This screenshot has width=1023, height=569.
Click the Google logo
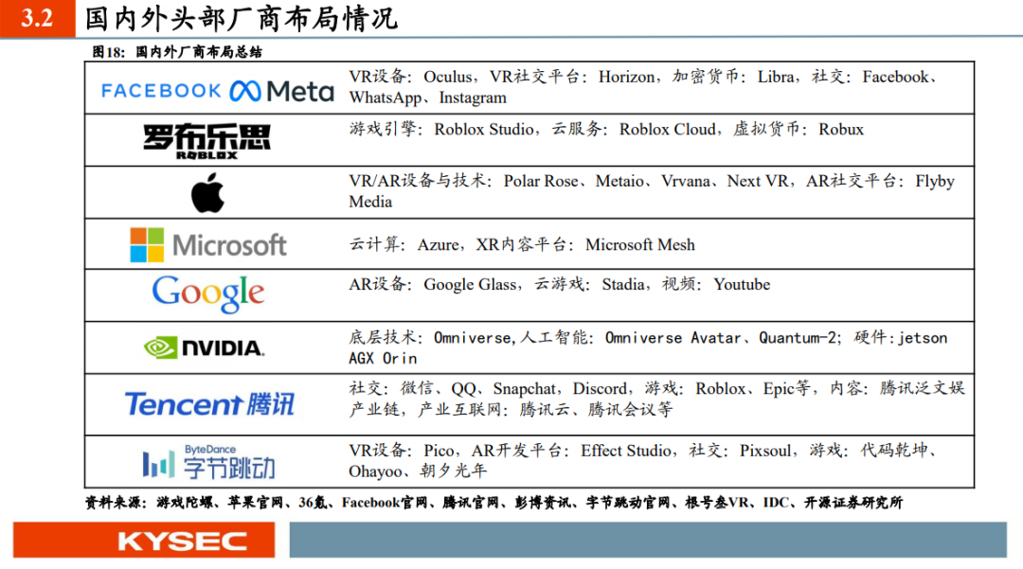tap(207, 293)
